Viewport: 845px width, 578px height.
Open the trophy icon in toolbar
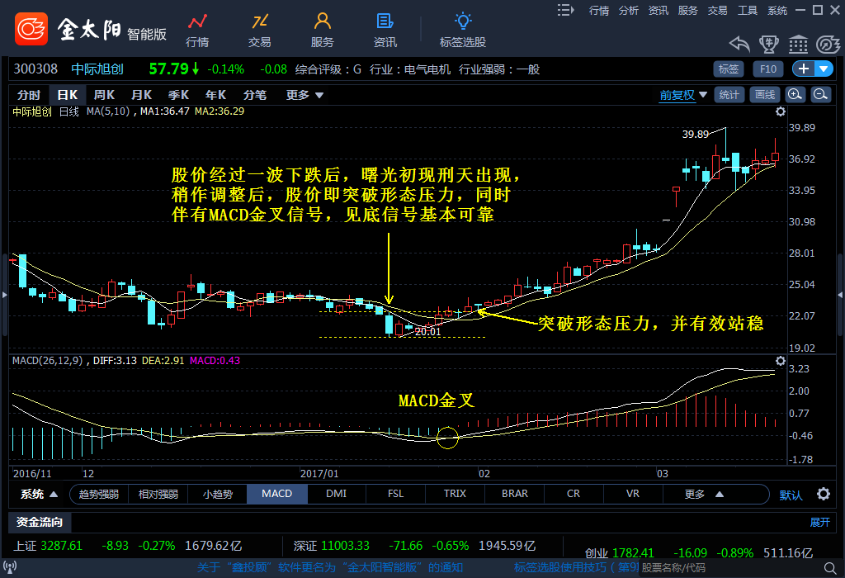click(x=767, y=45)
